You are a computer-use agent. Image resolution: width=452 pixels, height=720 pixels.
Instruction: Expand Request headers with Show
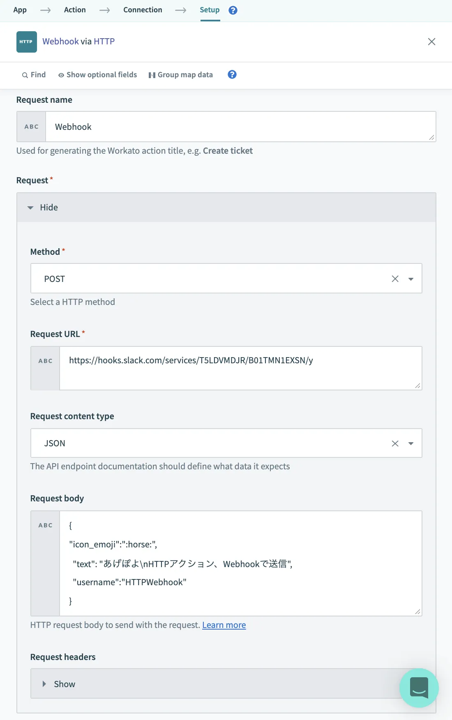[x=60, y=684]
